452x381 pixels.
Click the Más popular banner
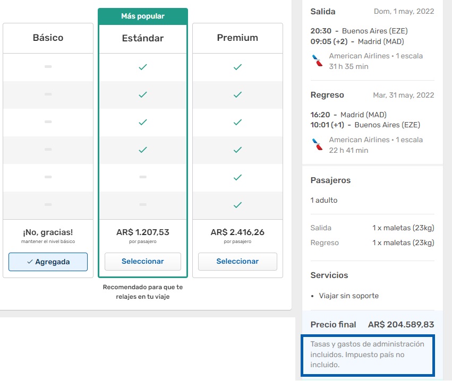click(x=143, y=16)
